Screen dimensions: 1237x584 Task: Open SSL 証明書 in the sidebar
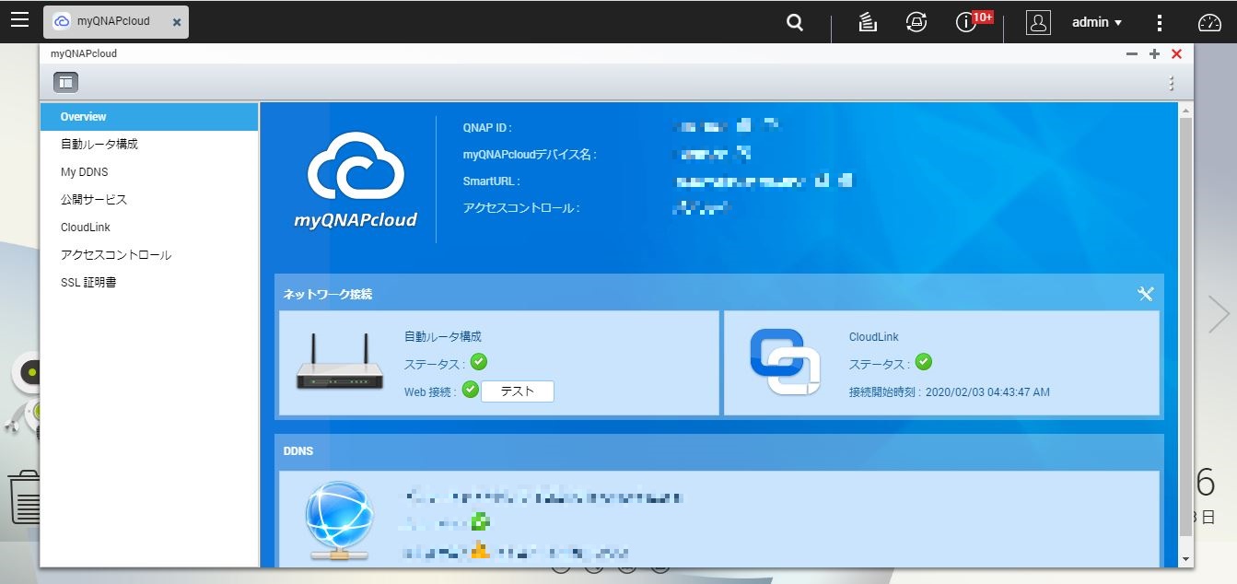149,283
